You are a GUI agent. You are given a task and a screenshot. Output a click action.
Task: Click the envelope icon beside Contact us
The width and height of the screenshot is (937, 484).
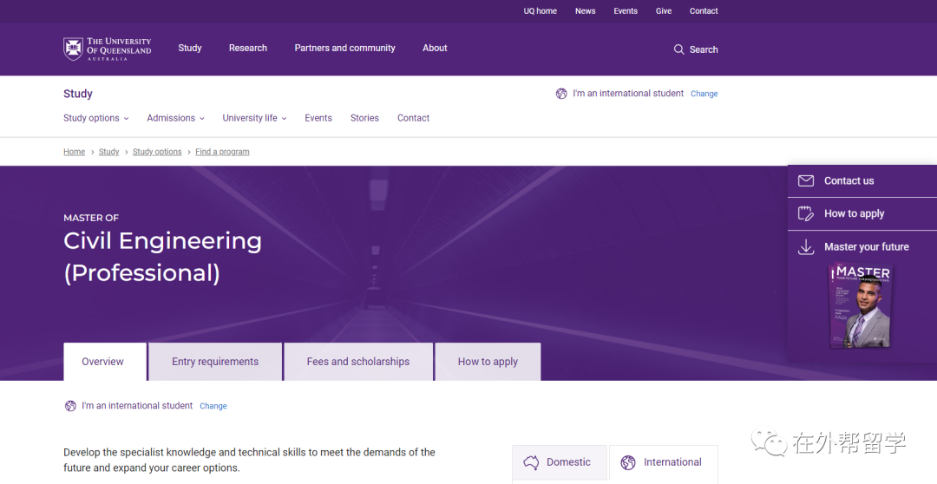click(806, 180)
